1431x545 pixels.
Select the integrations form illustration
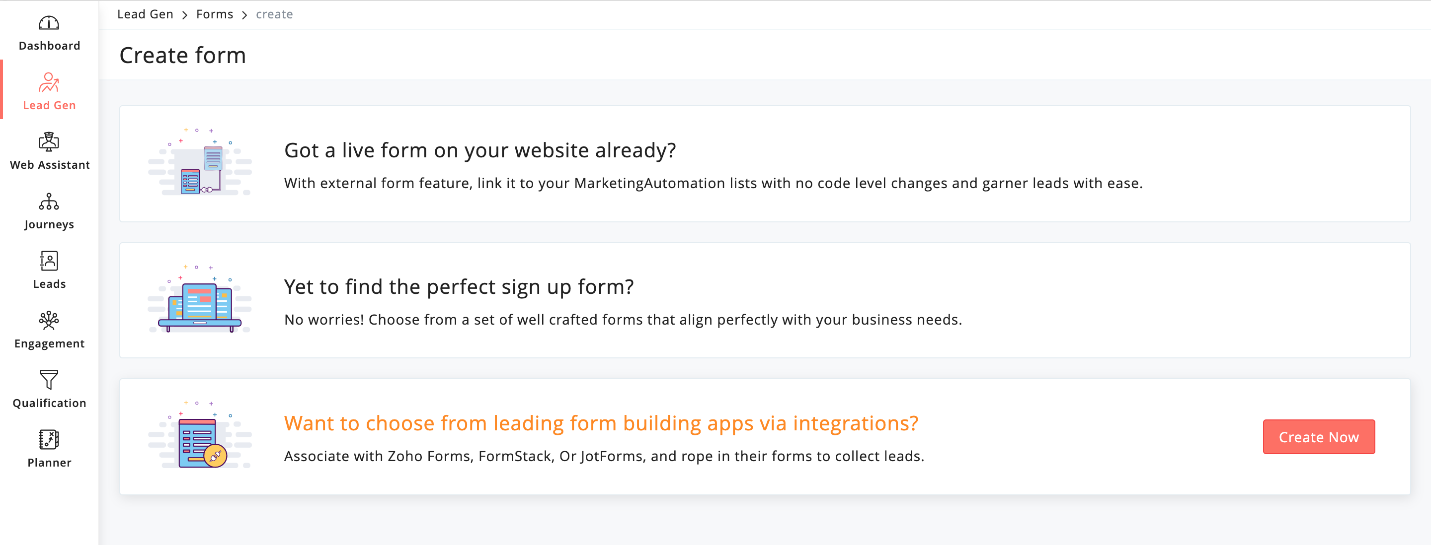pyautogui.click(x=200, y=434)
